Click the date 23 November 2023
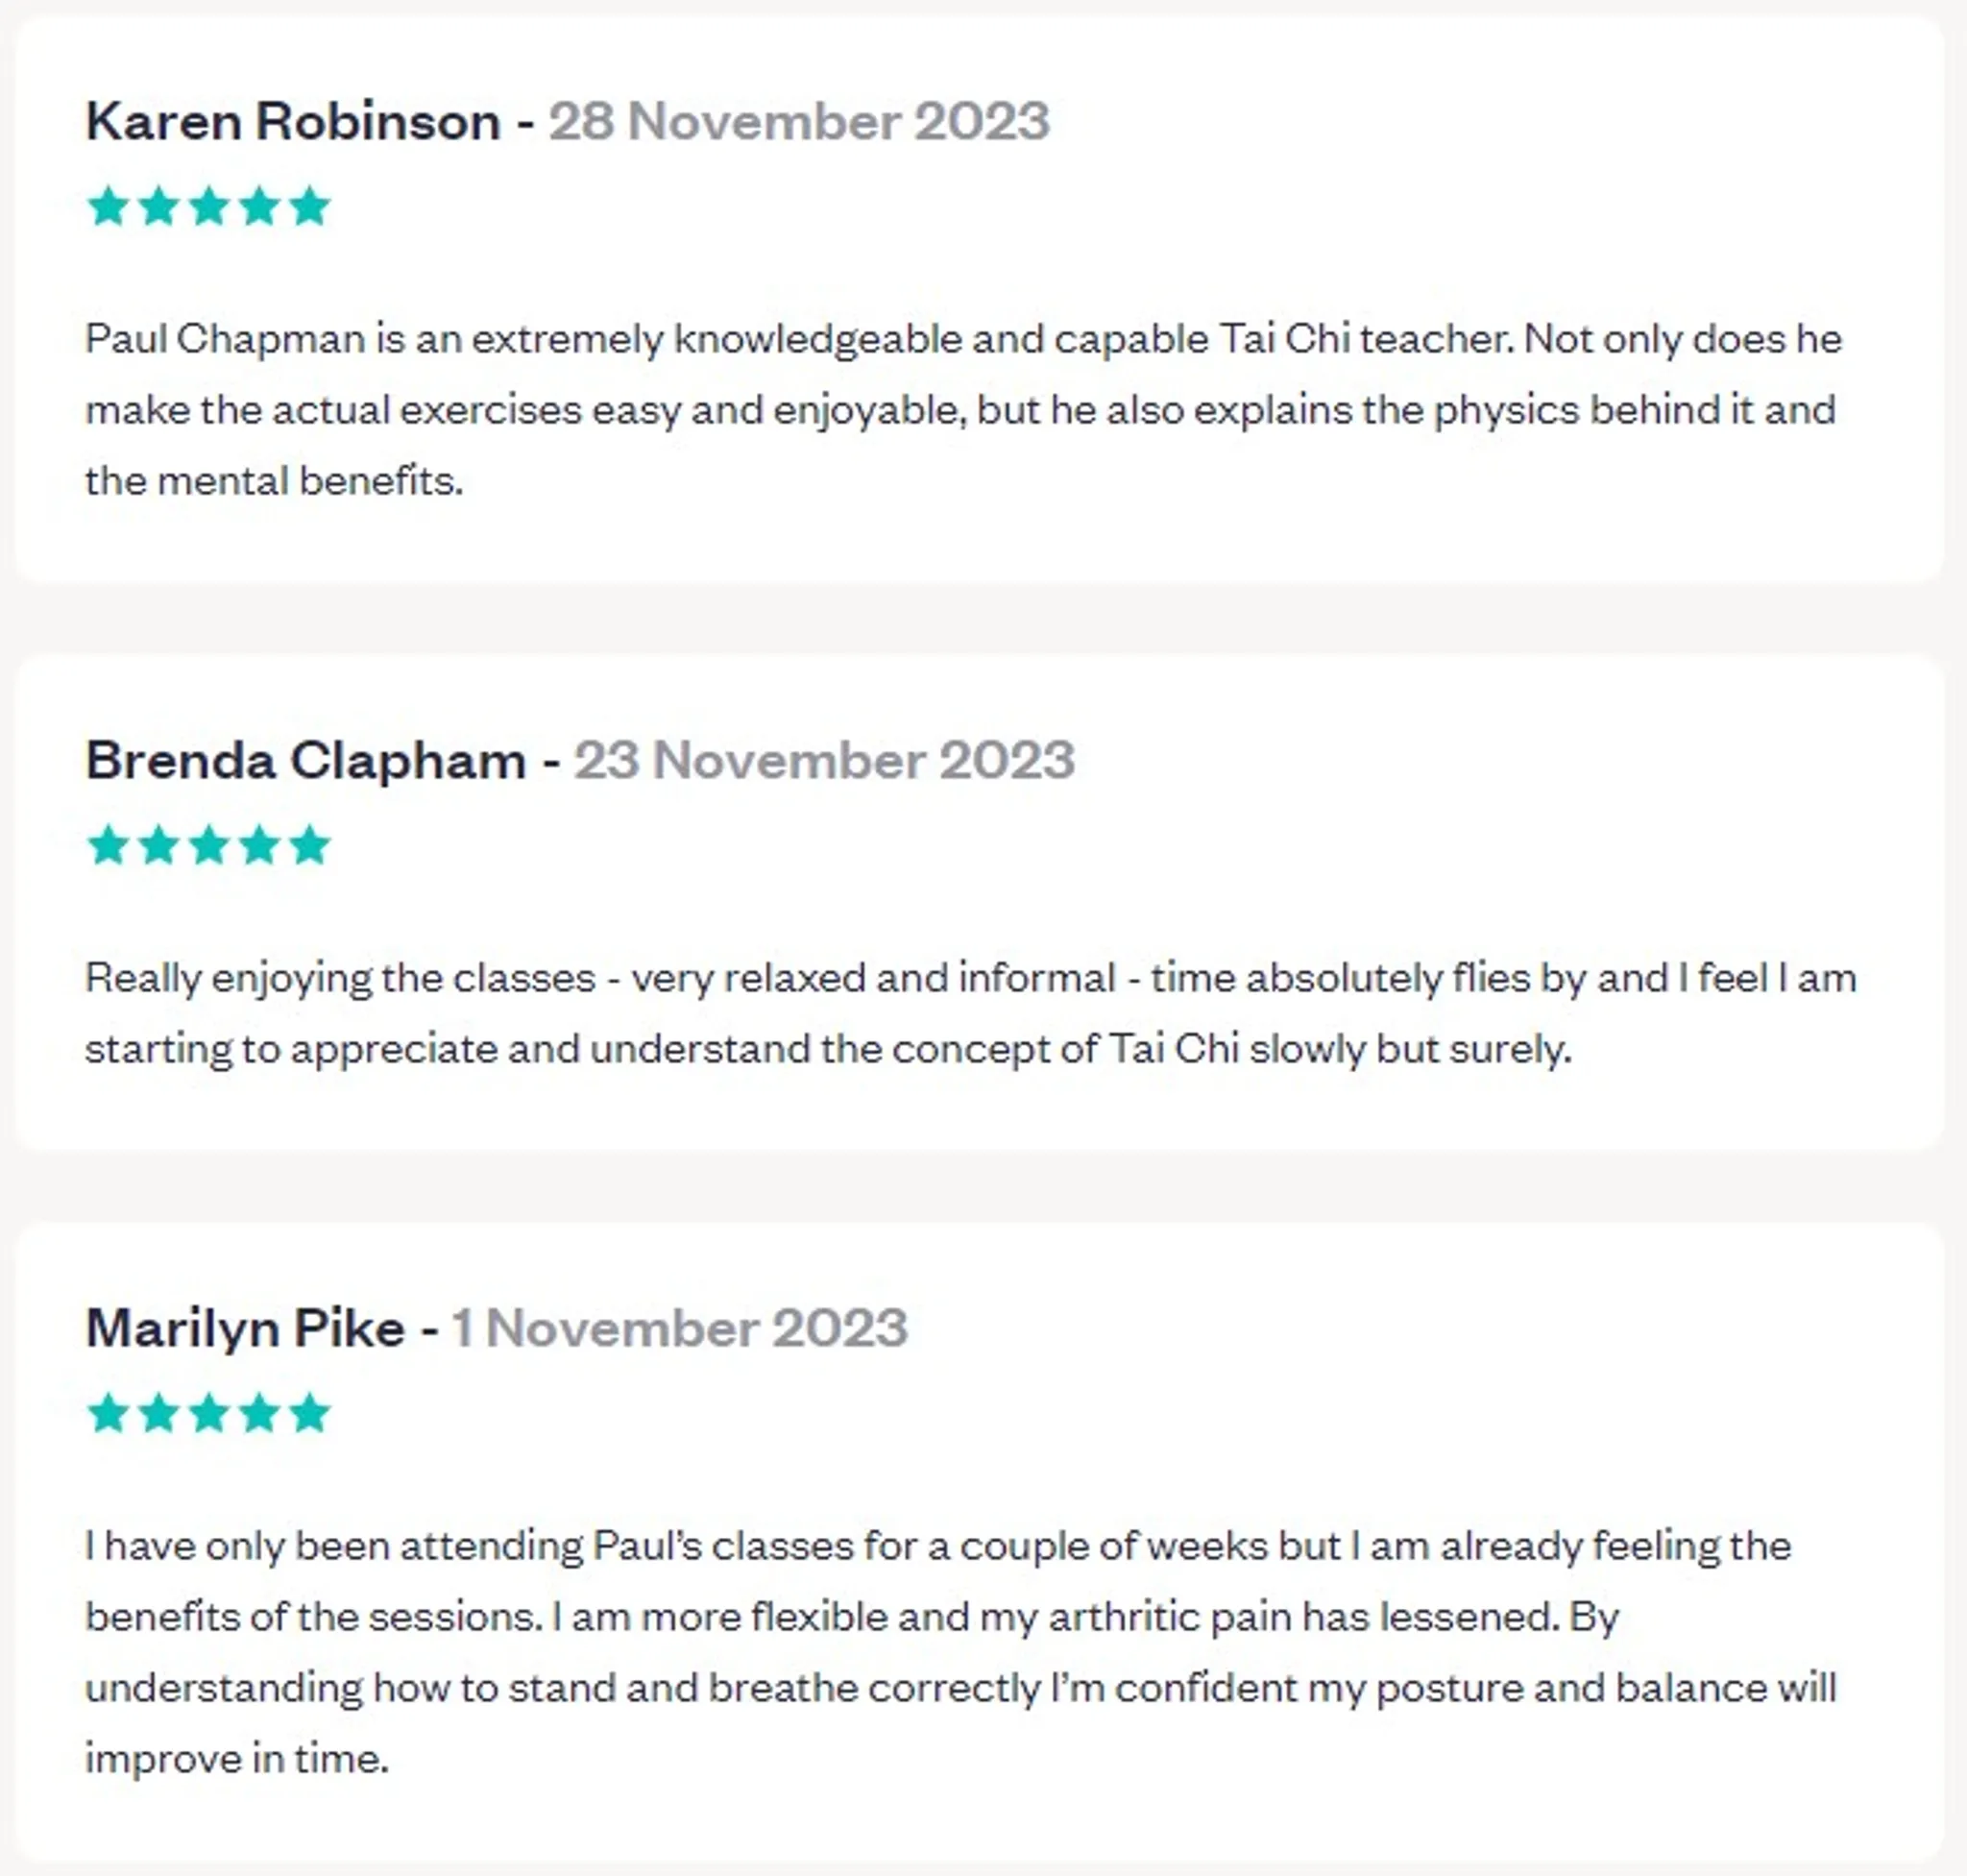 [824, 761]
